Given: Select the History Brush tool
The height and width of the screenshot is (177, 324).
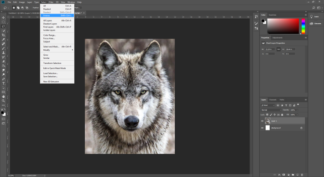Looking at the screenshot, I should [x=3, y=57].
